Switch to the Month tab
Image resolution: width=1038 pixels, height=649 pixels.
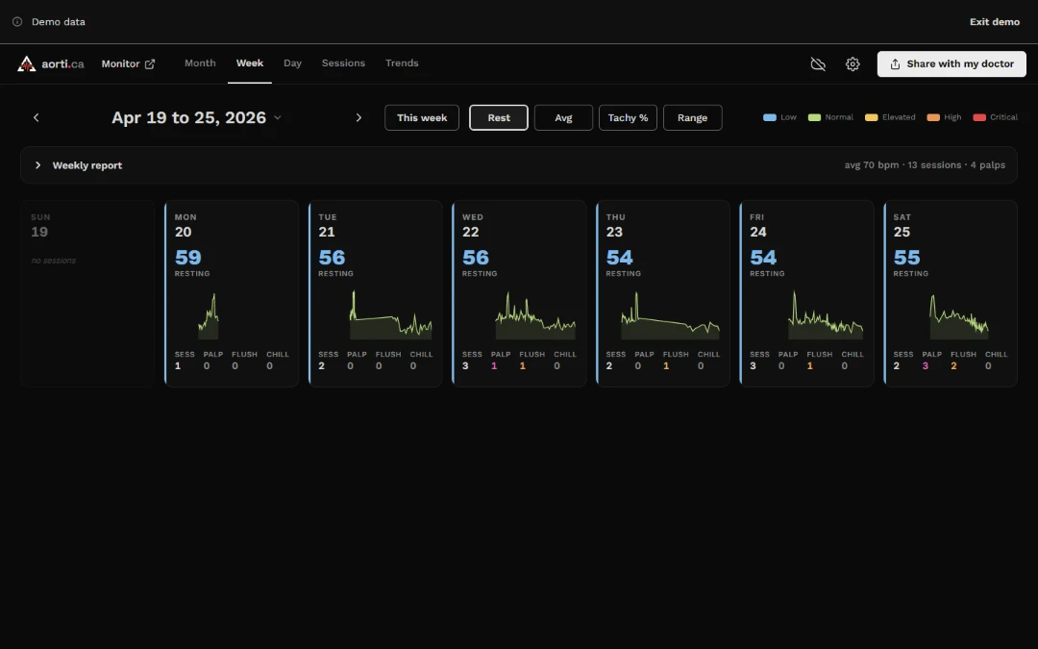[200, 62]
